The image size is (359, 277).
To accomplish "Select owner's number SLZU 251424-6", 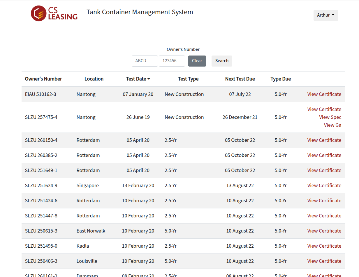I will [x=41, y=201].
